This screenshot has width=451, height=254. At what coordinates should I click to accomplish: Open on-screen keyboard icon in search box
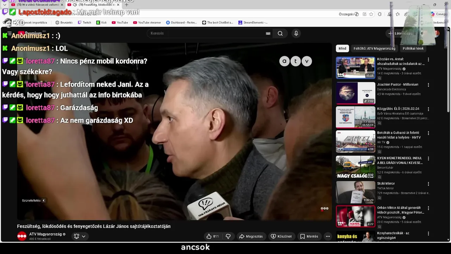[x=268, y=34]
